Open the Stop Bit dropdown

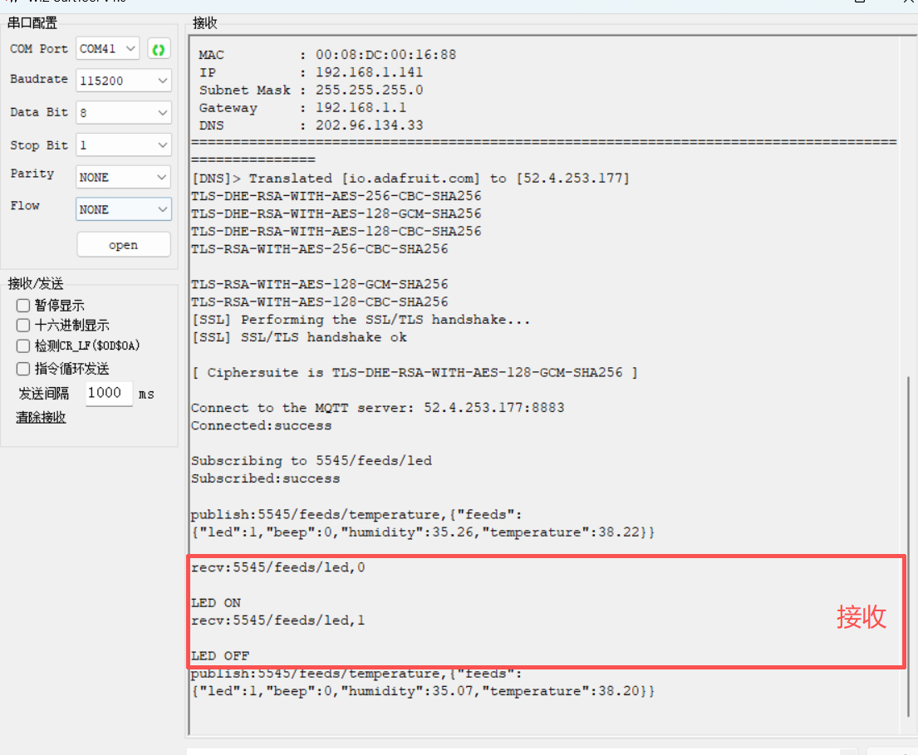(x=124, y=145)
